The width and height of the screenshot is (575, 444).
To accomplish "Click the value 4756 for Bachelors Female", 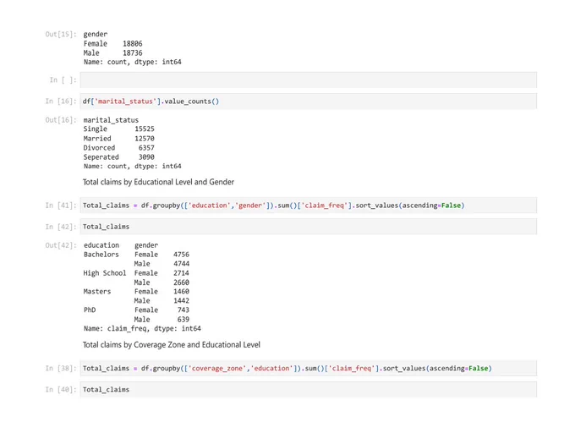I will point(181,255).
